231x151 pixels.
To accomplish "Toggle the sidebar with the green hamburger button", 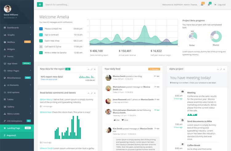I will 40,4.
